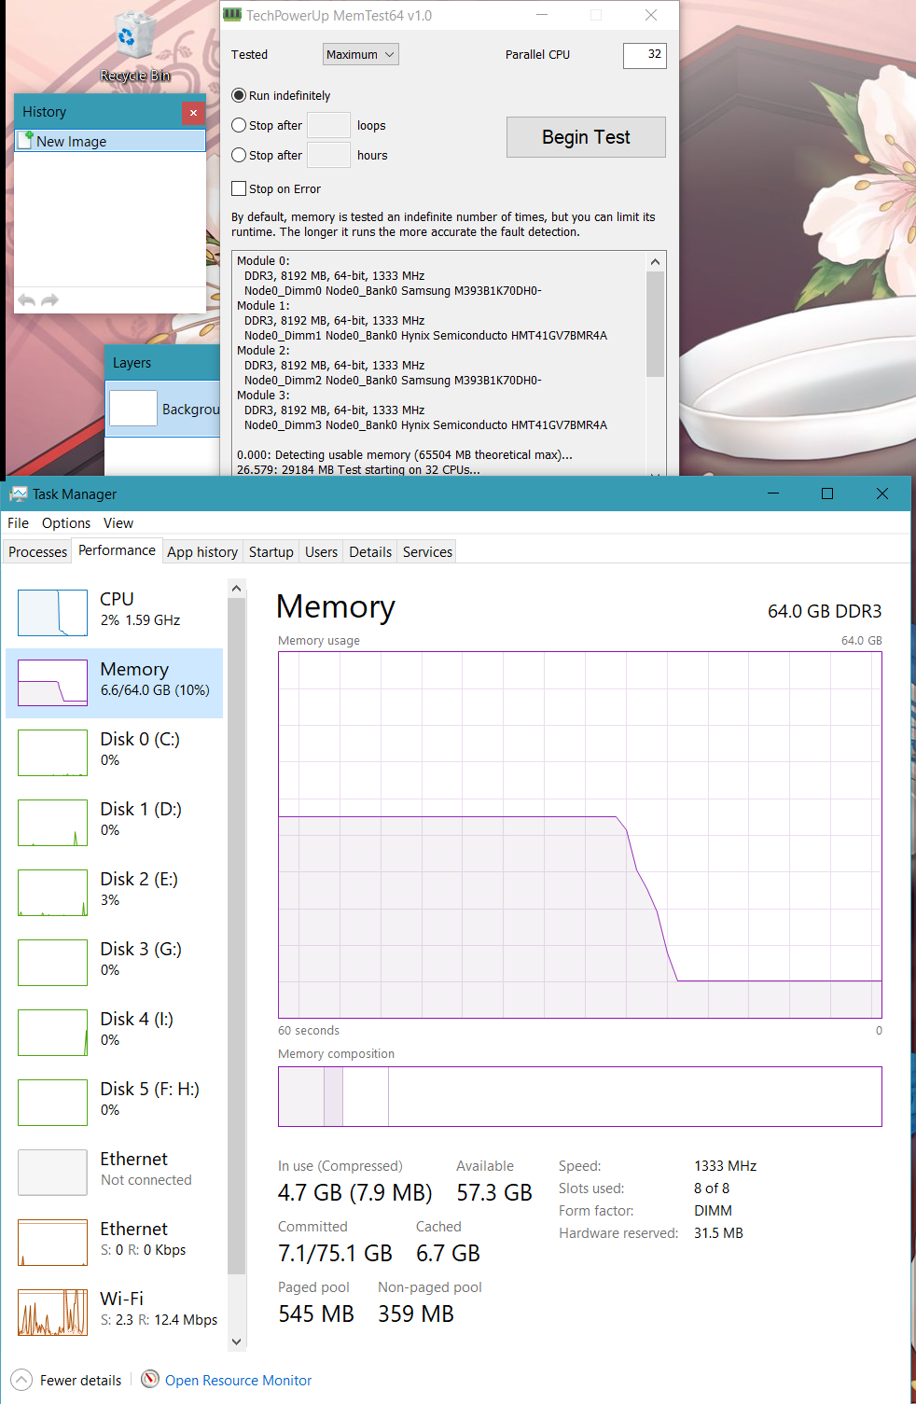Click the Layers panel header
This screenshot has height=1404, width=916.
tap(162, 363)
